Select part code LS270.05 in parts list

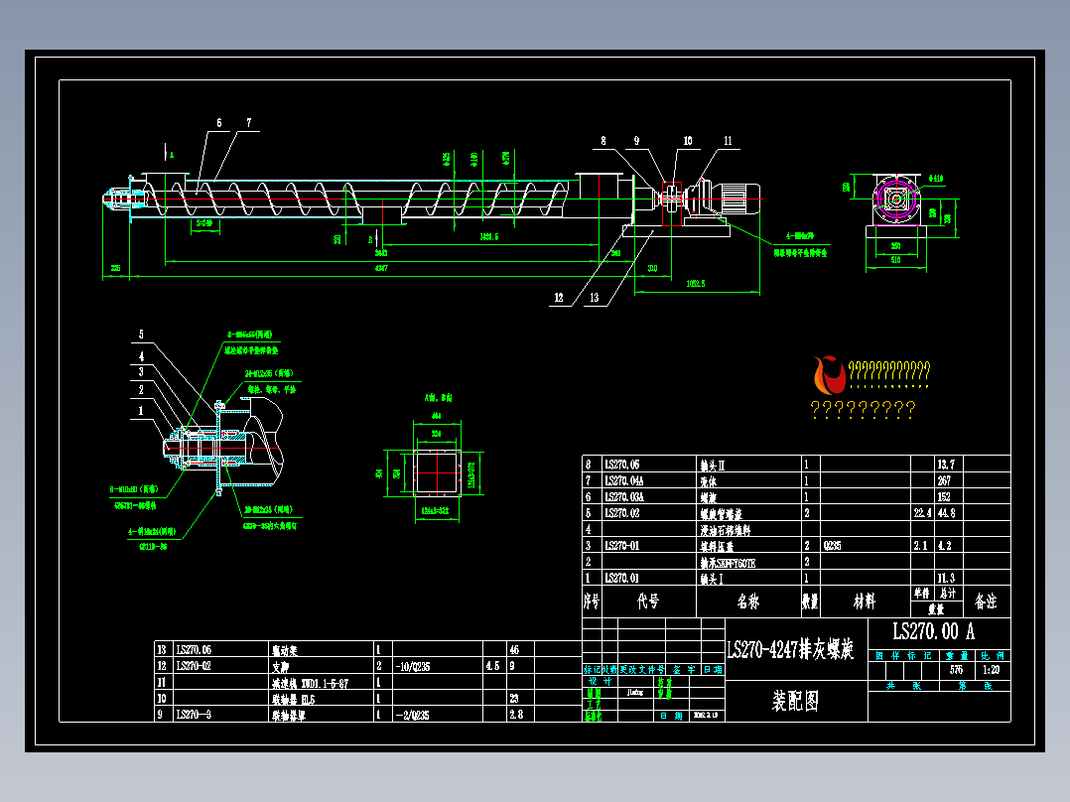click(x=621, y=465)
